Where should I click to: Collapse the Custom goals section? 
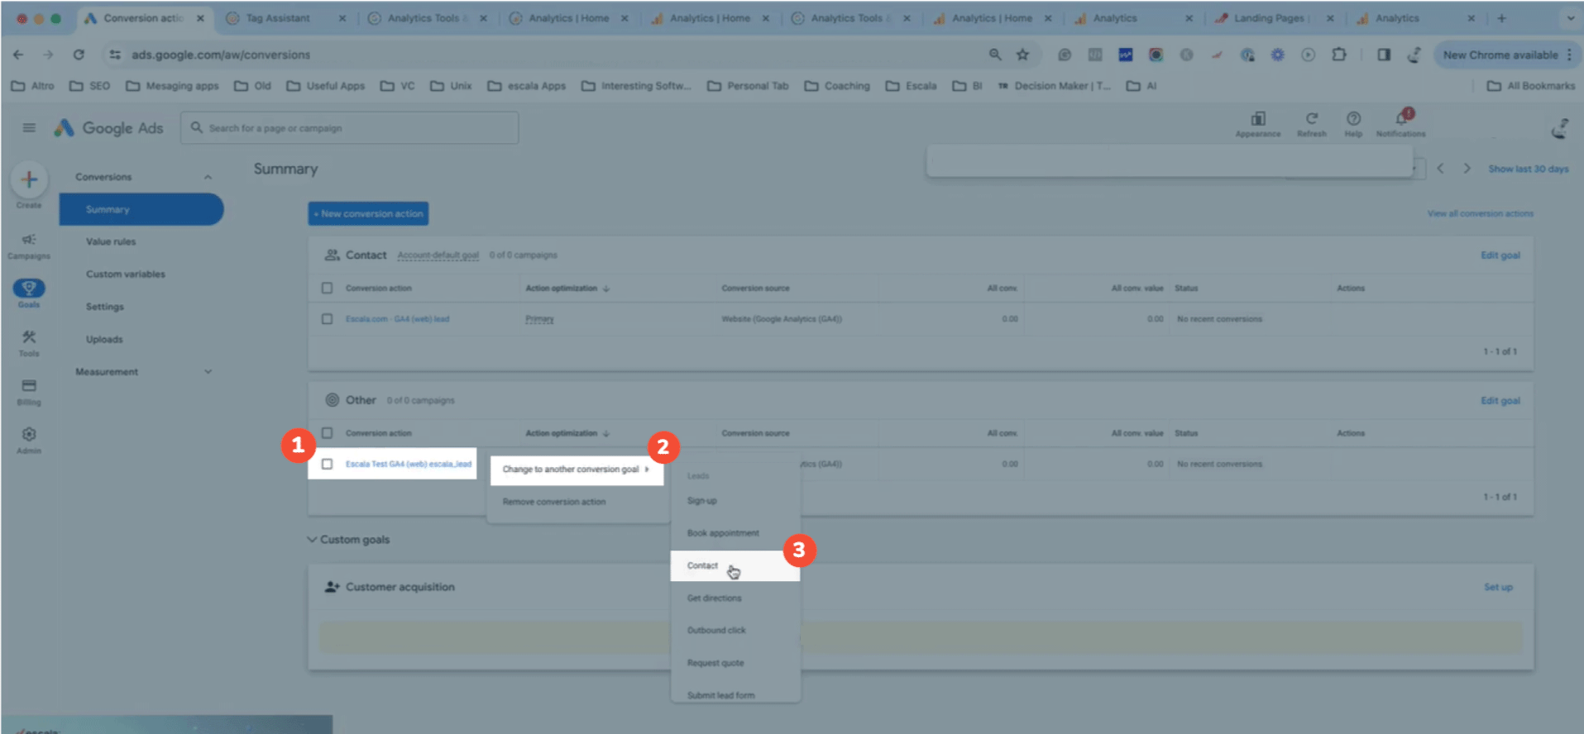point(313,540)
